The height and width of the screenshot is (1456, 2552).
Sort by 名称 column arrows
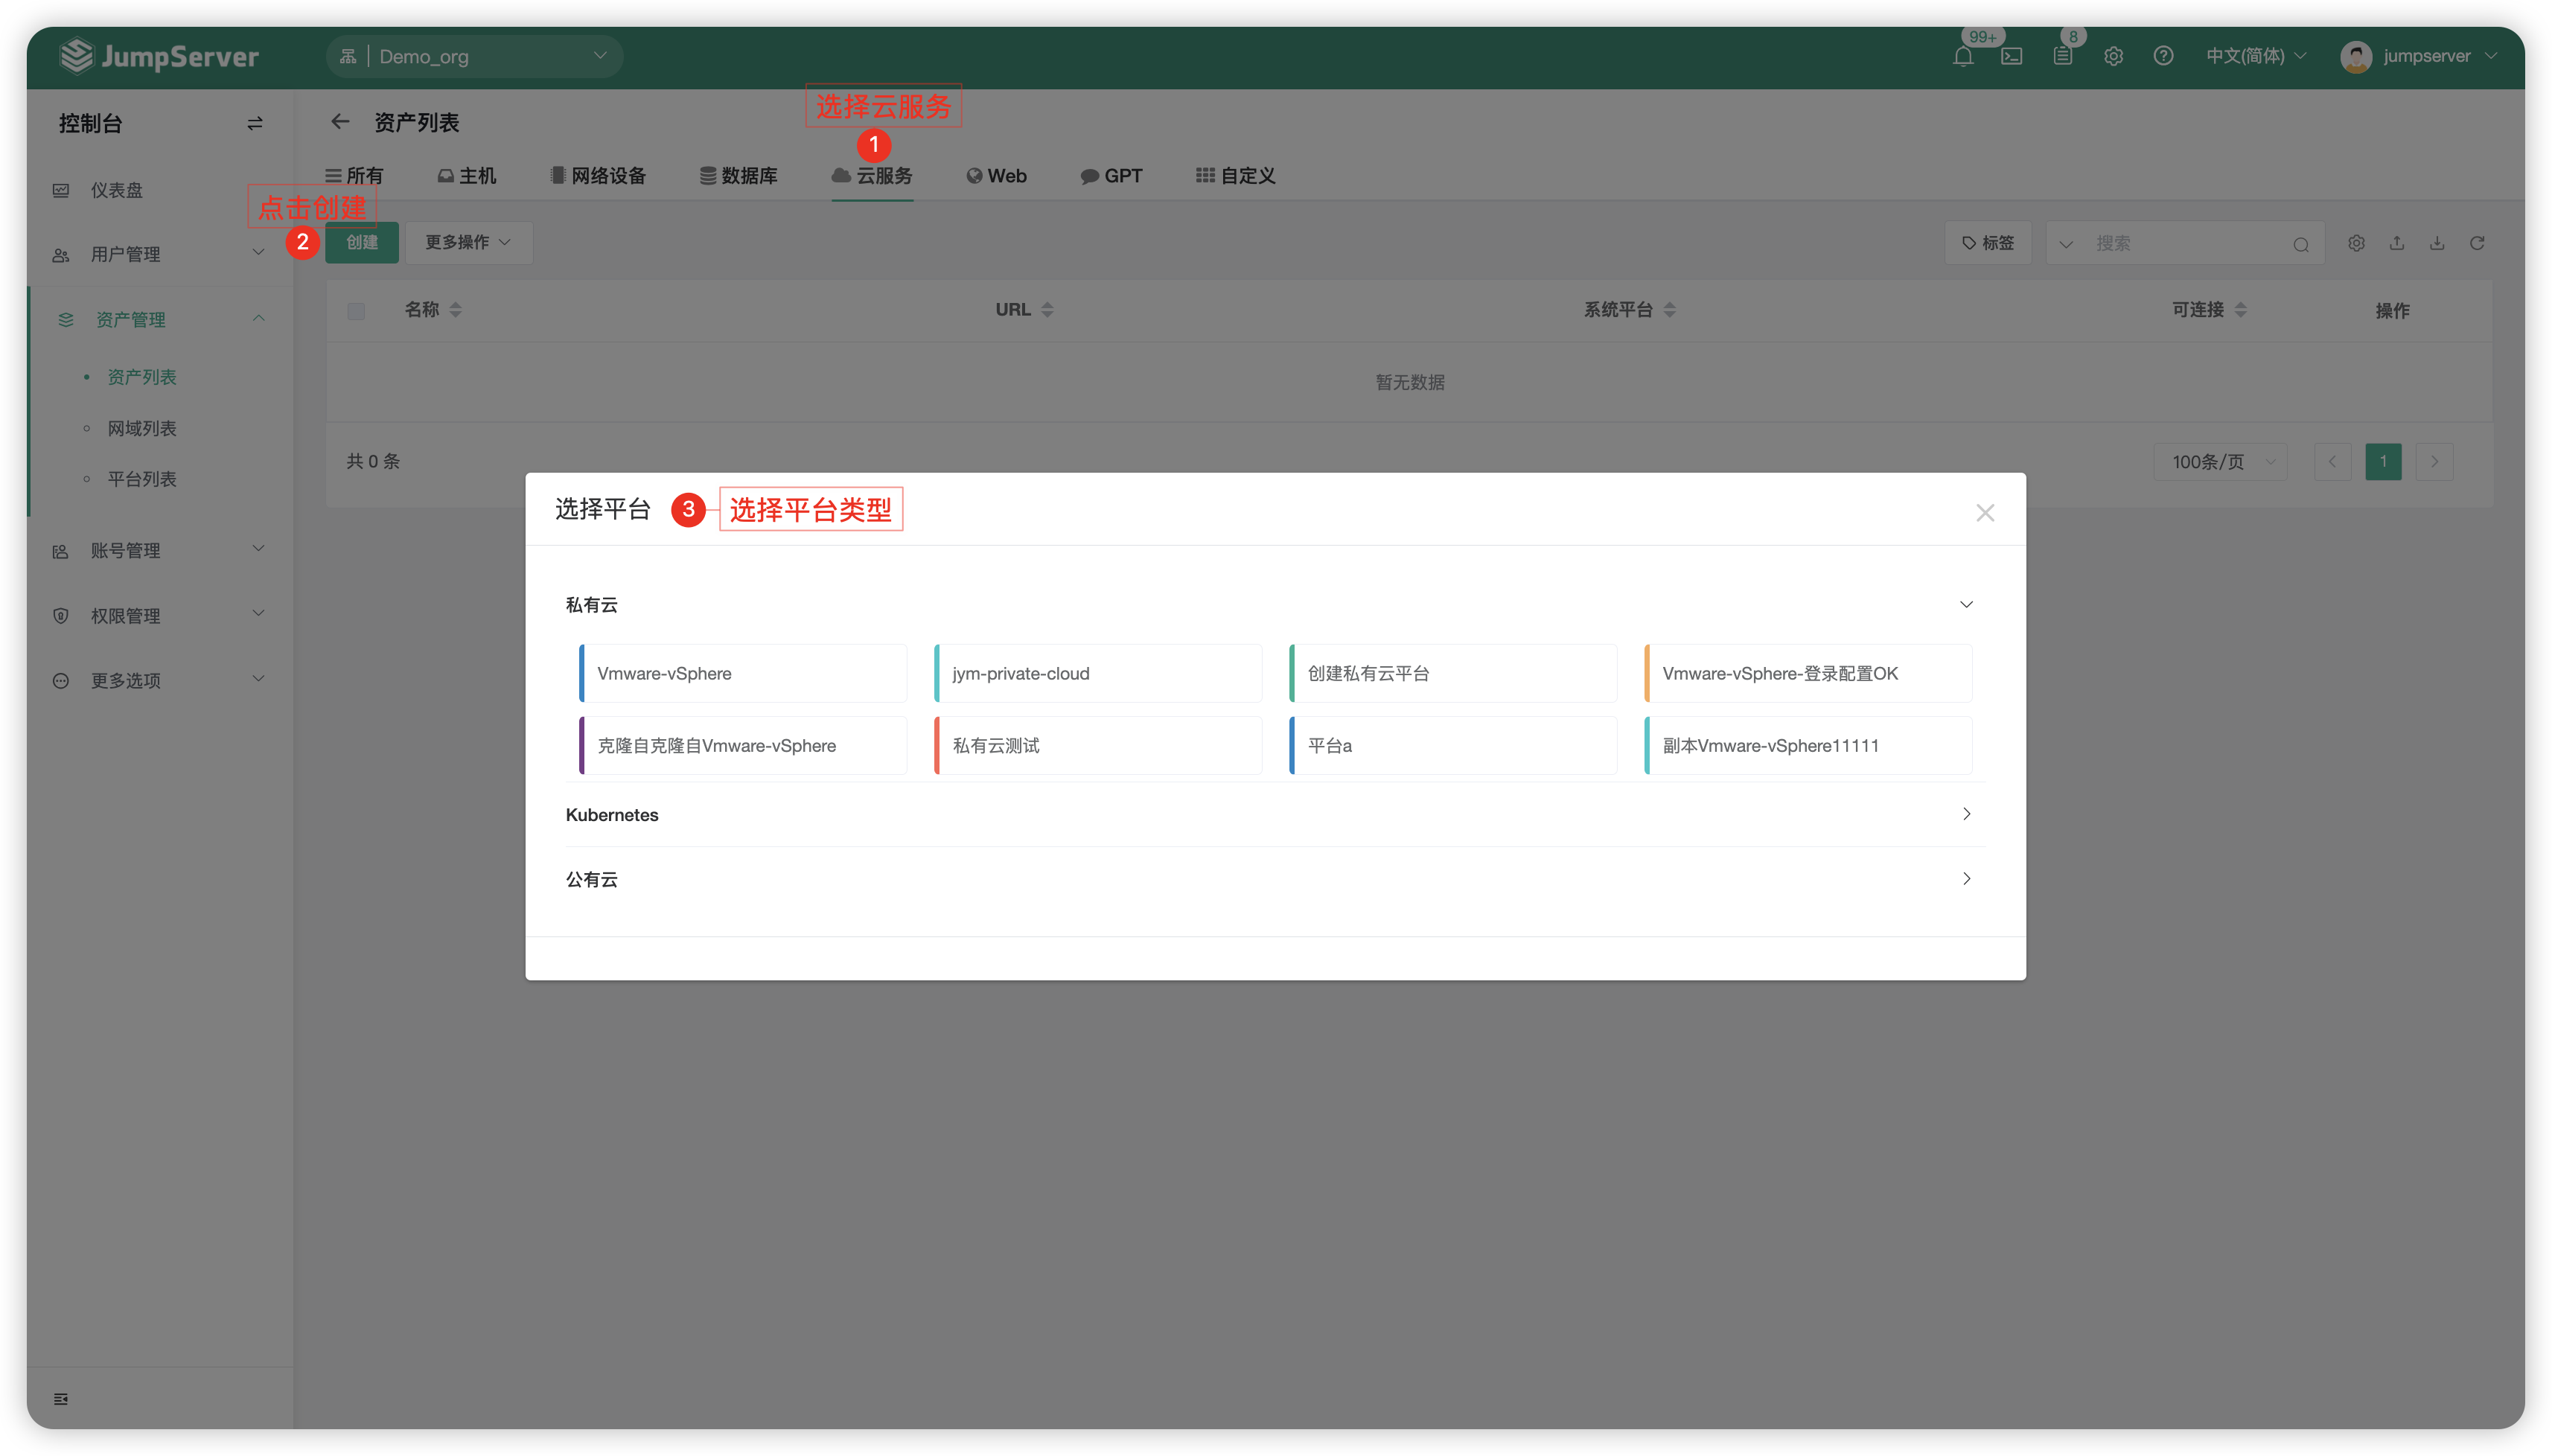(455, 310)
